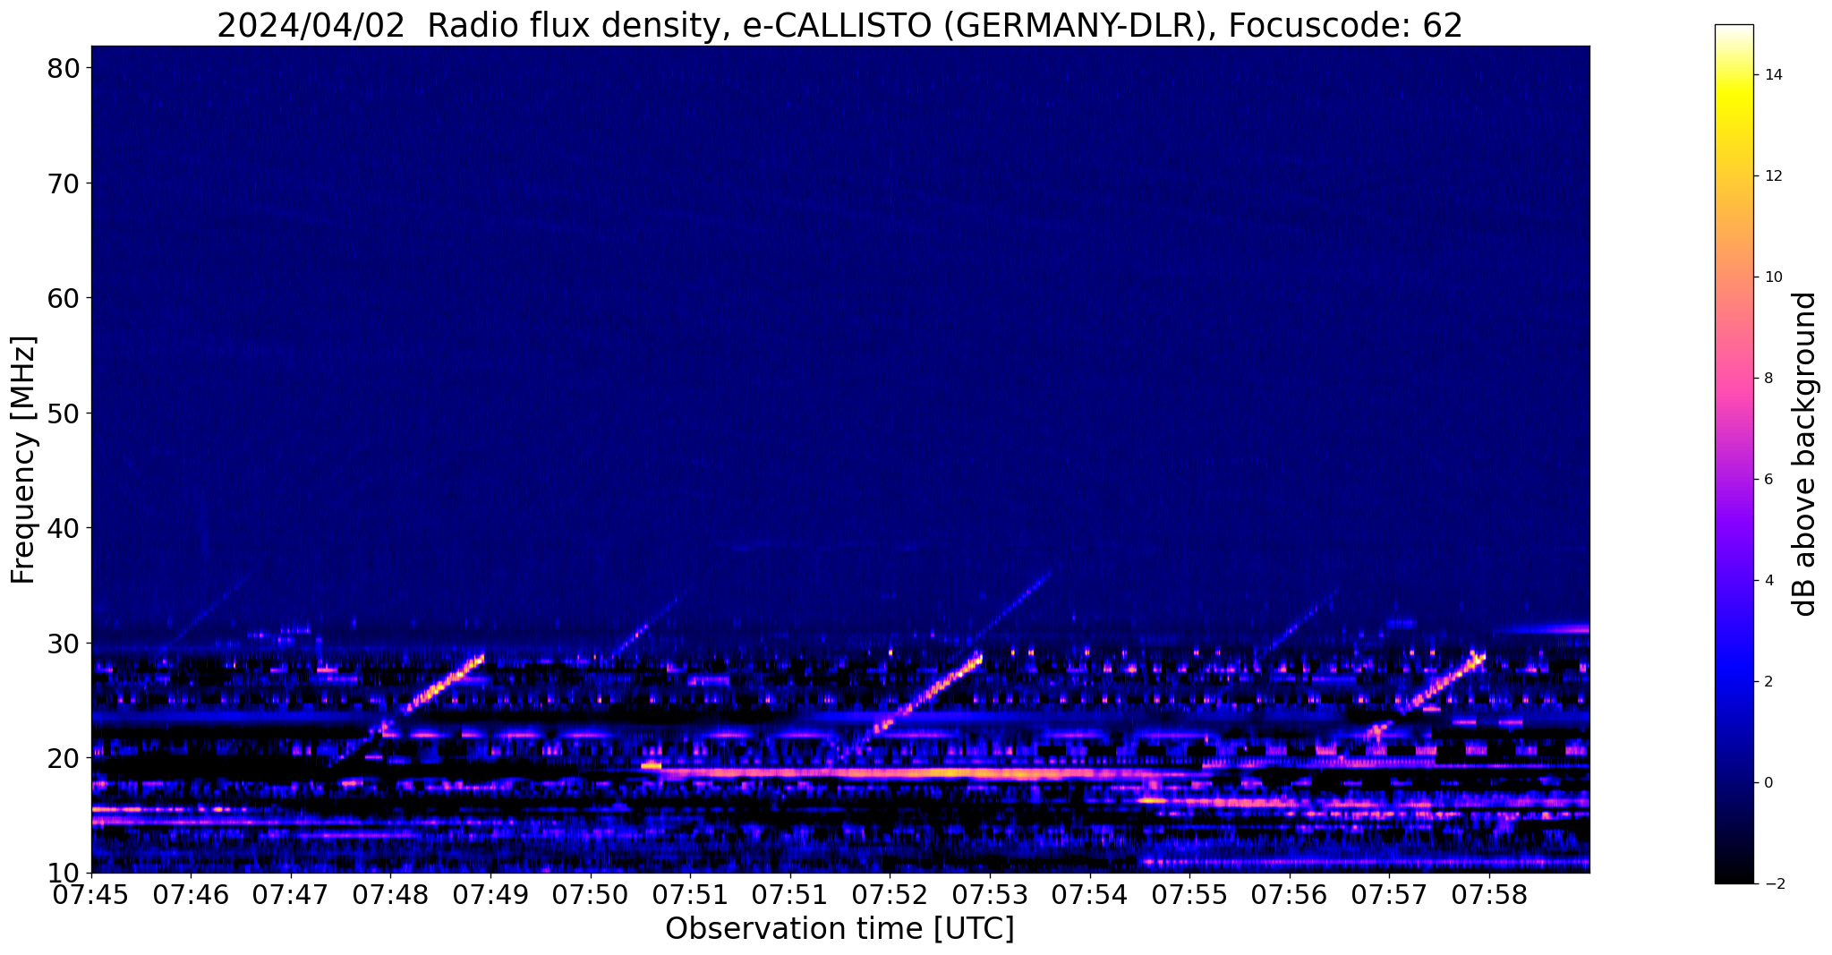Click the 0 colorbar tick label
The width and height of the screenshot is (1832, 955).
coord(1767,783)
